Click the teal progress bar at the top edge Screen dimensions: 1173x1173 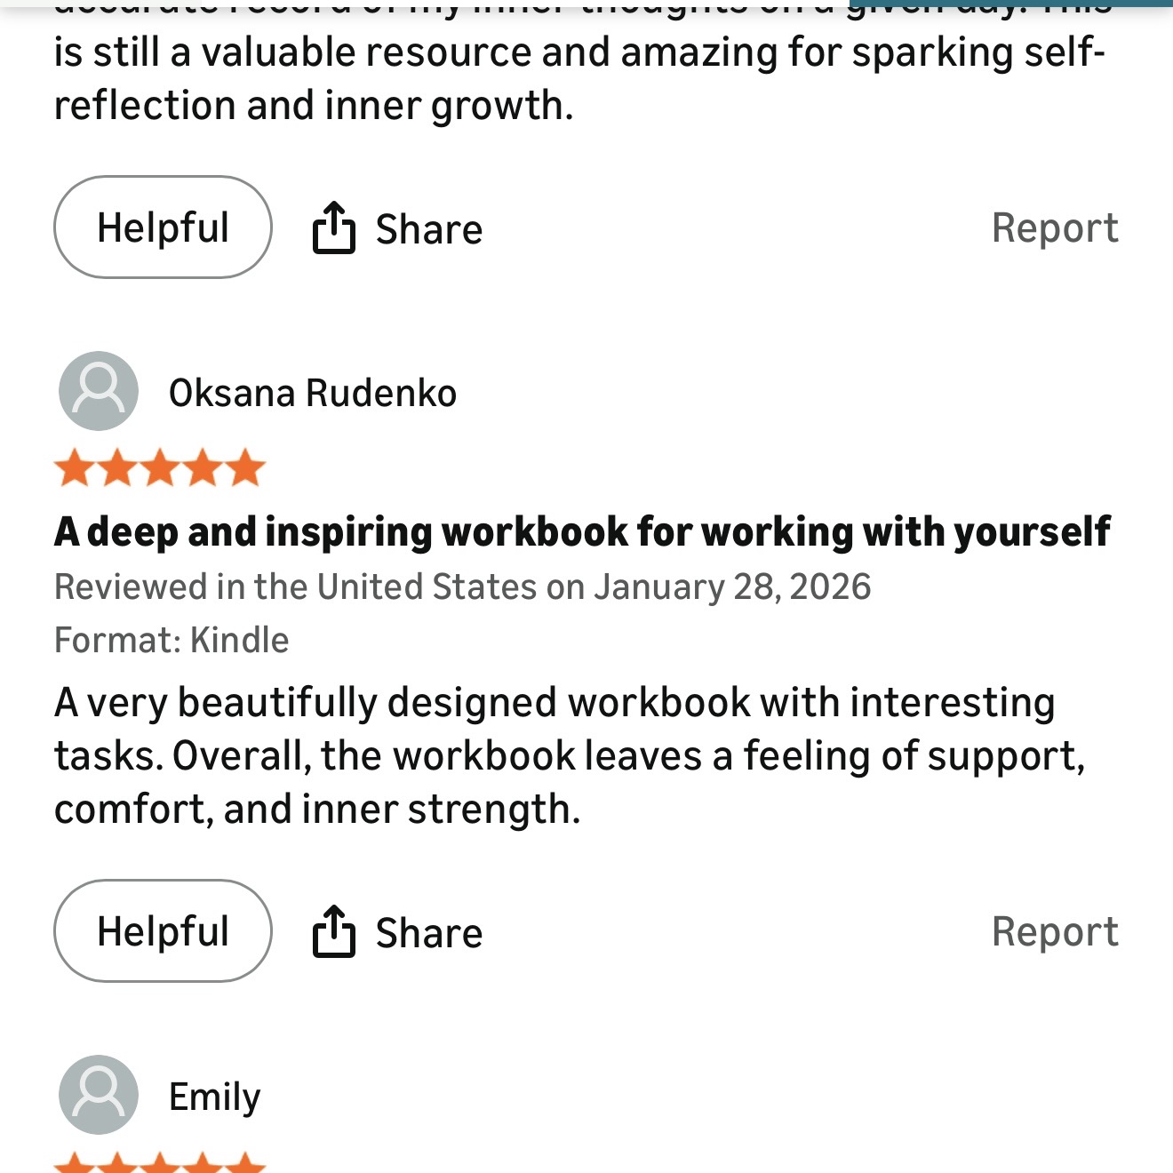point(1010,4)
